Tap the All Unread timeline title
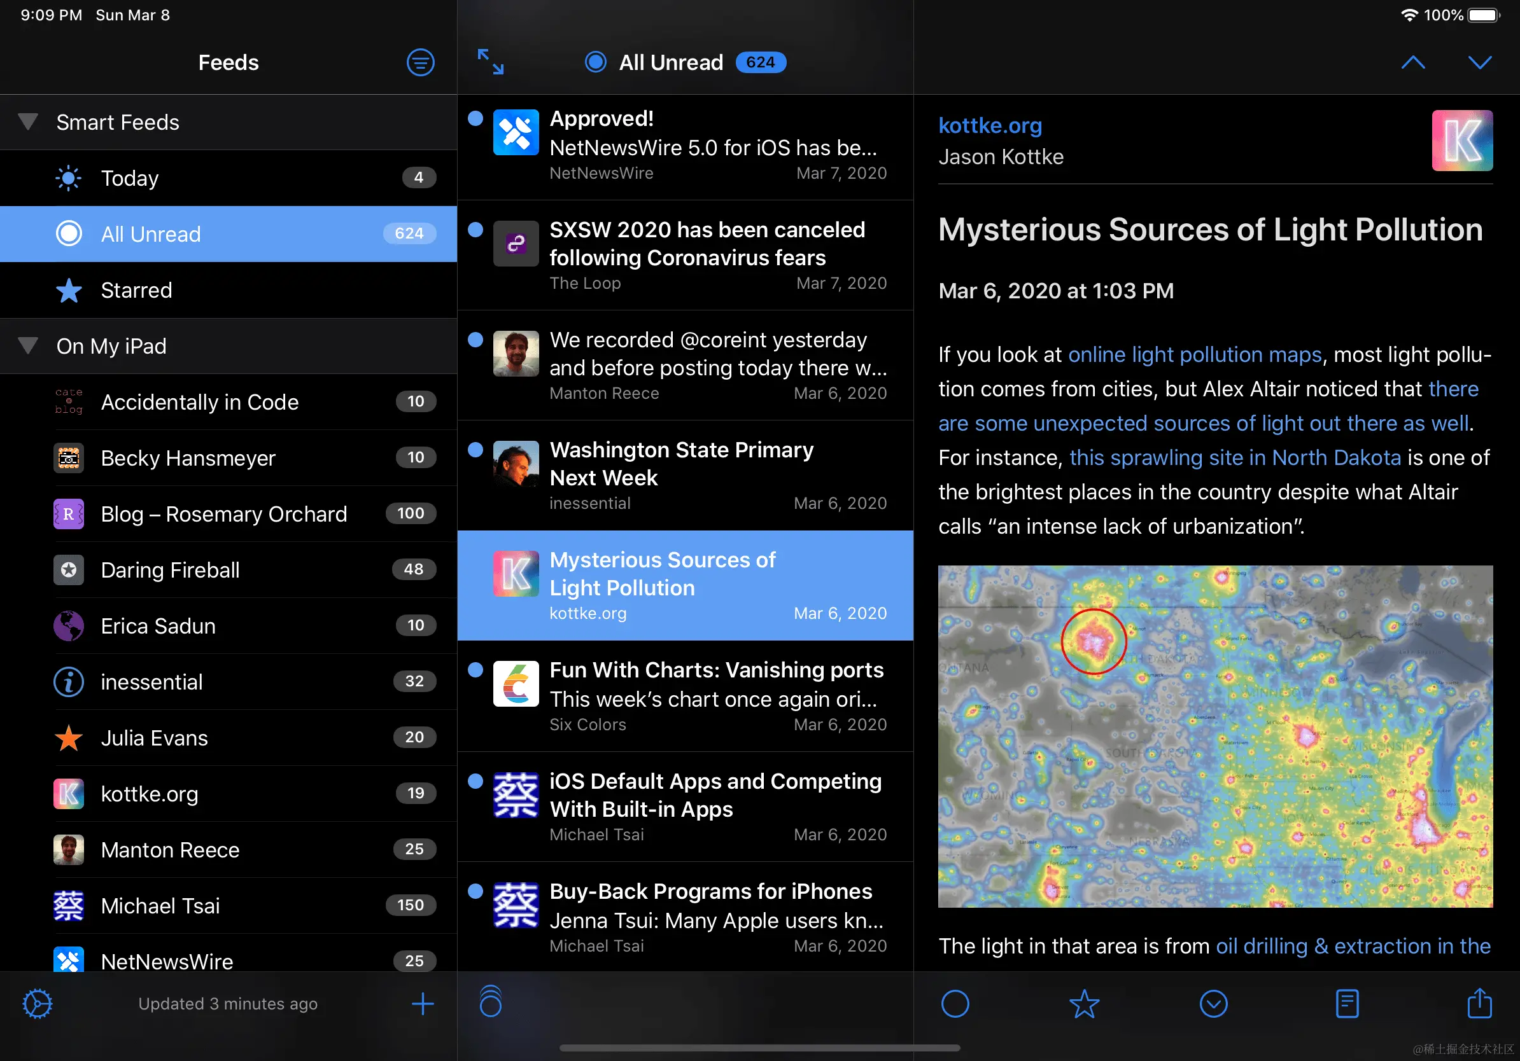 coord(671,62)
